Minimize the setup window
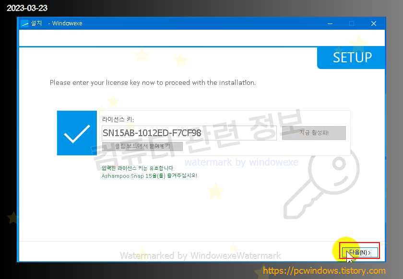 pos(330,23)
